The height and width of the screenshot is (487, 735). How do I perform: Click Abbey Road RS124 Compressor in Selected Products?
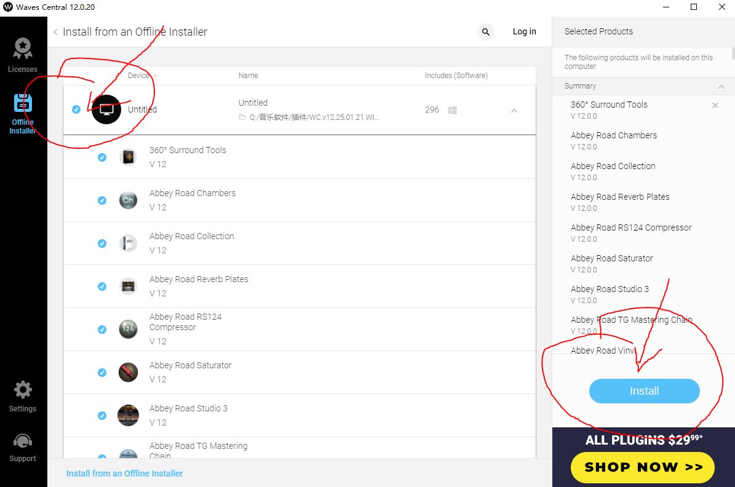click(631, 228)
